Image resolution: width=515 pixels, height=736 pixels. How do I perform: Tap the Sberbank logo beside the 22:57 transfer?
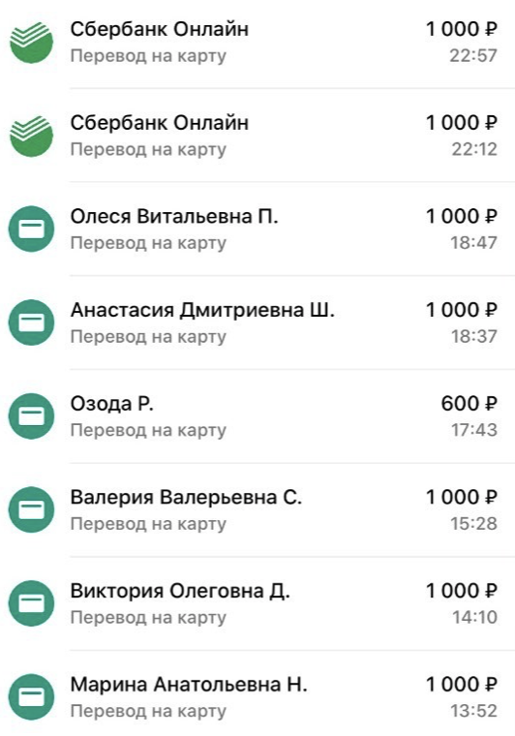31,43
